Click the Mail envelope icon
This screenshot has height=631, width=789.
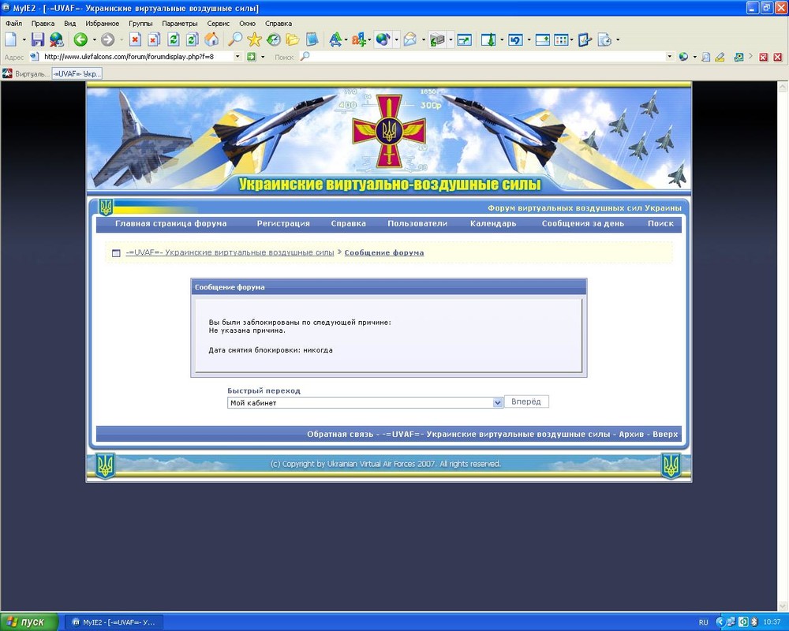point(410,39)
